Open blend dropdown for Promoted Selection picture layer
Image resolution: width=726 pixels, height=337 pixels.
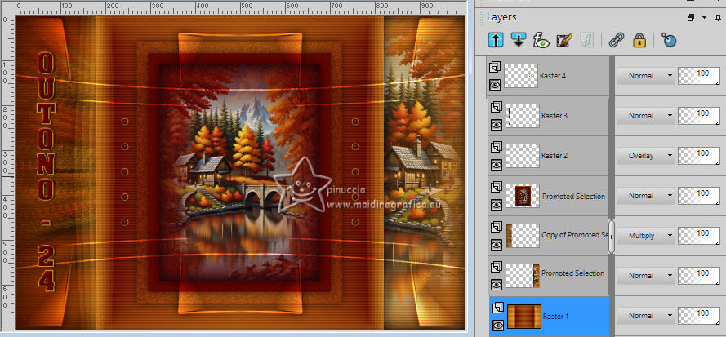(645, 196)
